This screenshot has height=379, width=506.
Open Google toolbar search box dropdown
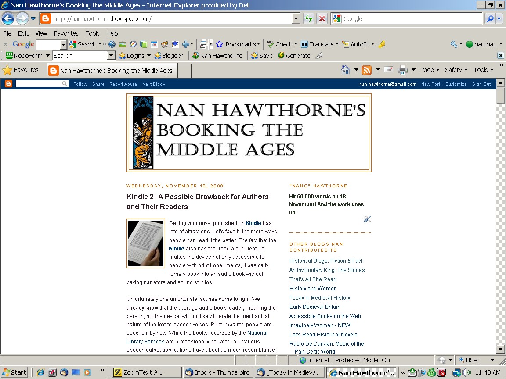click(x=64, y=44)
